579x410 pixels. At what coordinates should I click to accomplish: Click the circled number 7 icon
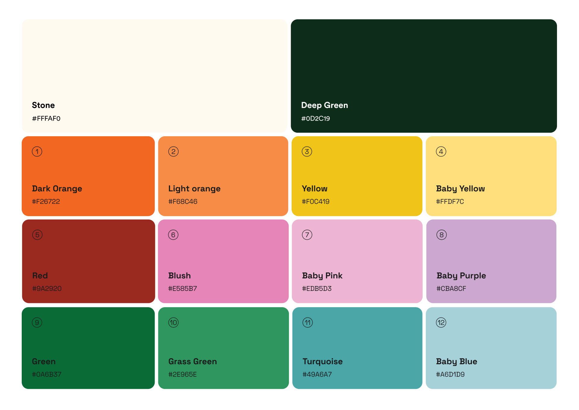tap(307, 235)
